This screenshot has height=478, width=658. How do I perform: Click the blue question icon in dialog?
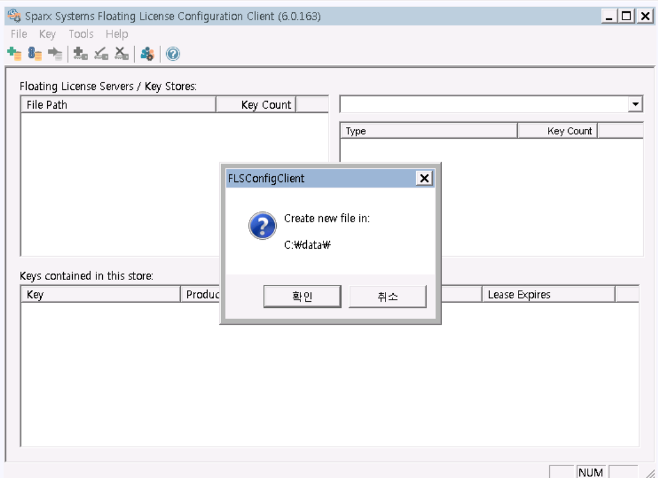tap(262, 226)
